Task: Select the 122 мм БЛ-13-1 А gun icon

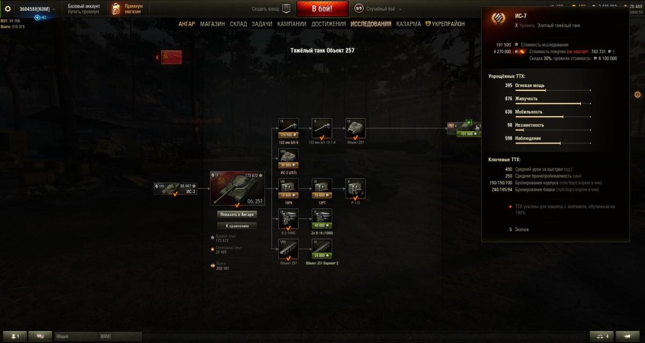Action: 322,128
